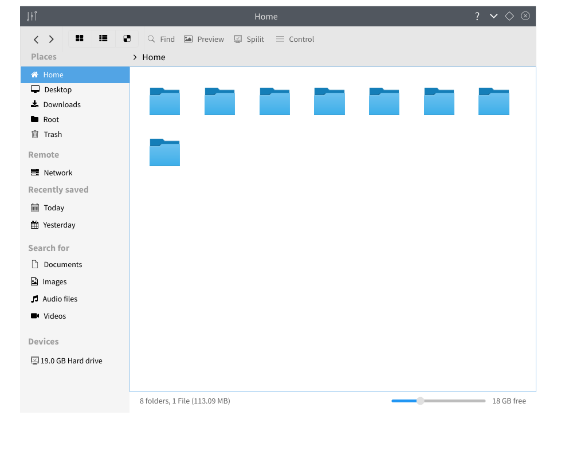The height and width of the screenshot is (470, 573).
Task: Switch to detailed list view
Action: click(103, 38)
